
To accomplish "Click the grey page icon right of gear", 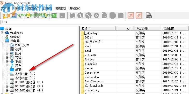I will (x=104, y=16).
